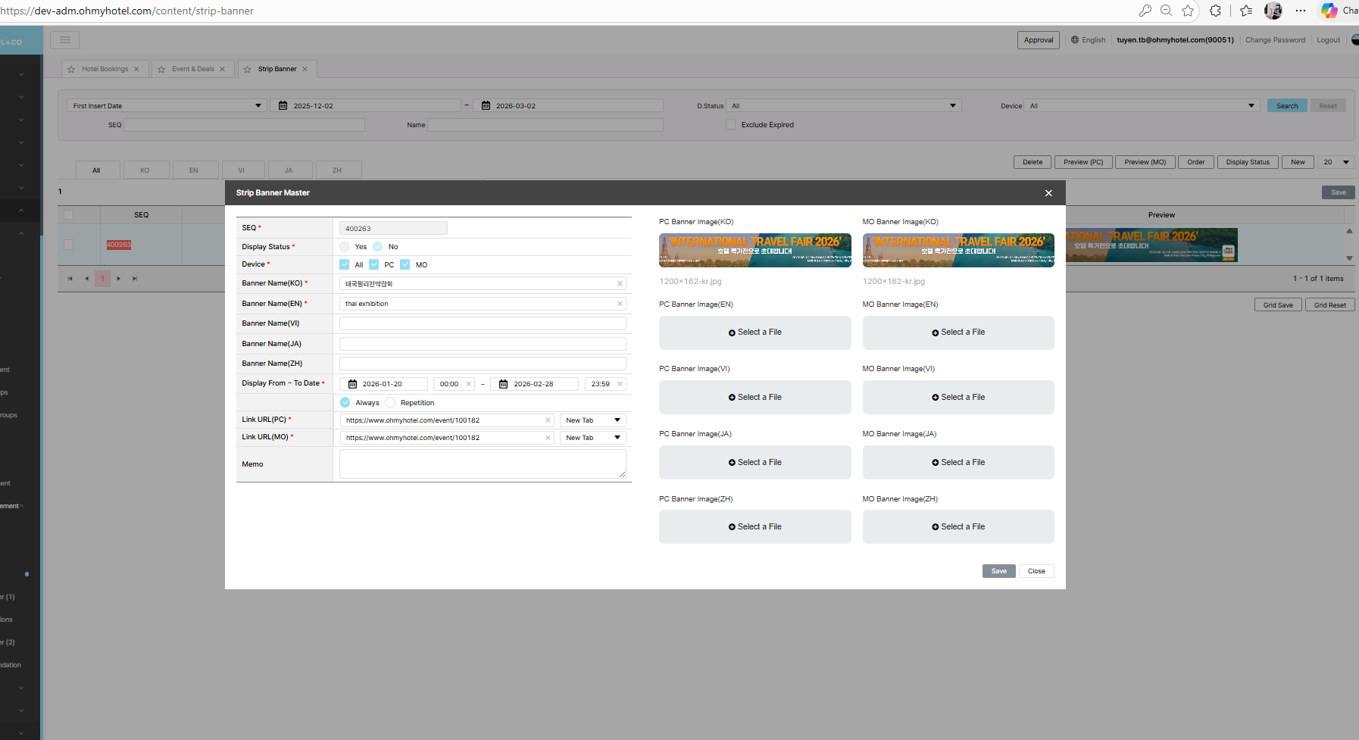
Task: Open Link URL(MO) New Tab dropdown
Action: click(593, 438)
